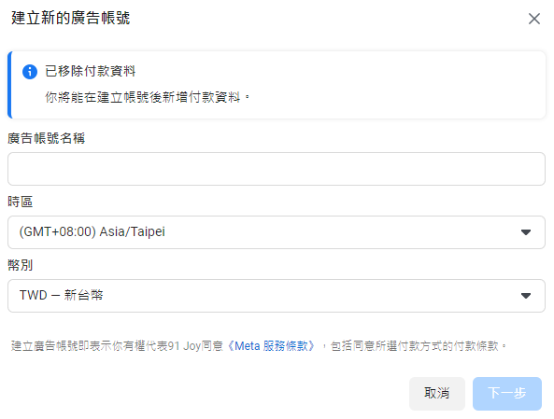This screenshot has width=554, height=419.
Task: Click the 幣別 field label
Action: (21, 265)
